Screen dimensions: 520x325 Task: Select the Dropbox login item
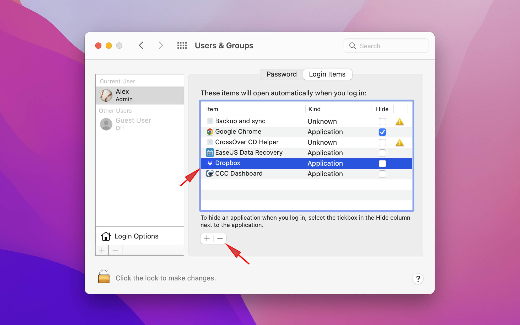pyautogui.click(x=228, y=163)
